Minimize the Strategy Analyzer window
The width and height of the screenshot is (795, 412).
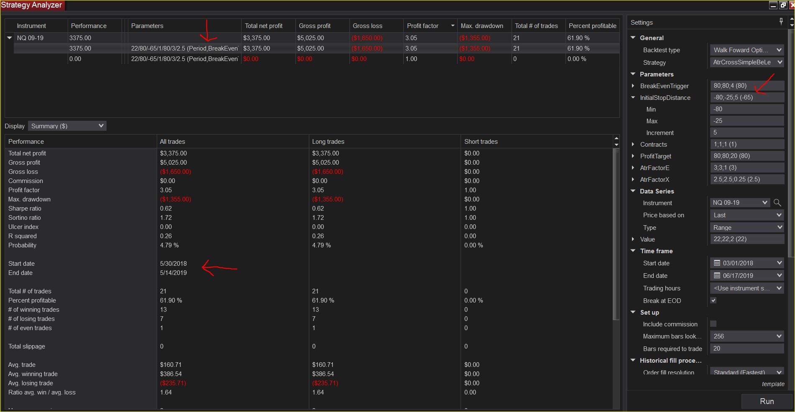click(x=773, y=5)
